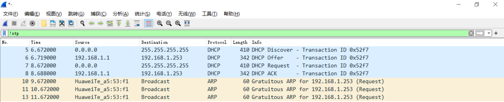Open the 文件(F) menu
Screen dimensions: 504x102
point(11,14)
